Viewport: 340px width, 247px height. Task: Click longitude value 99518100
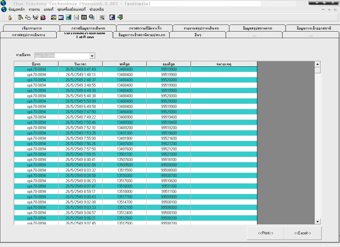point(169,160)
